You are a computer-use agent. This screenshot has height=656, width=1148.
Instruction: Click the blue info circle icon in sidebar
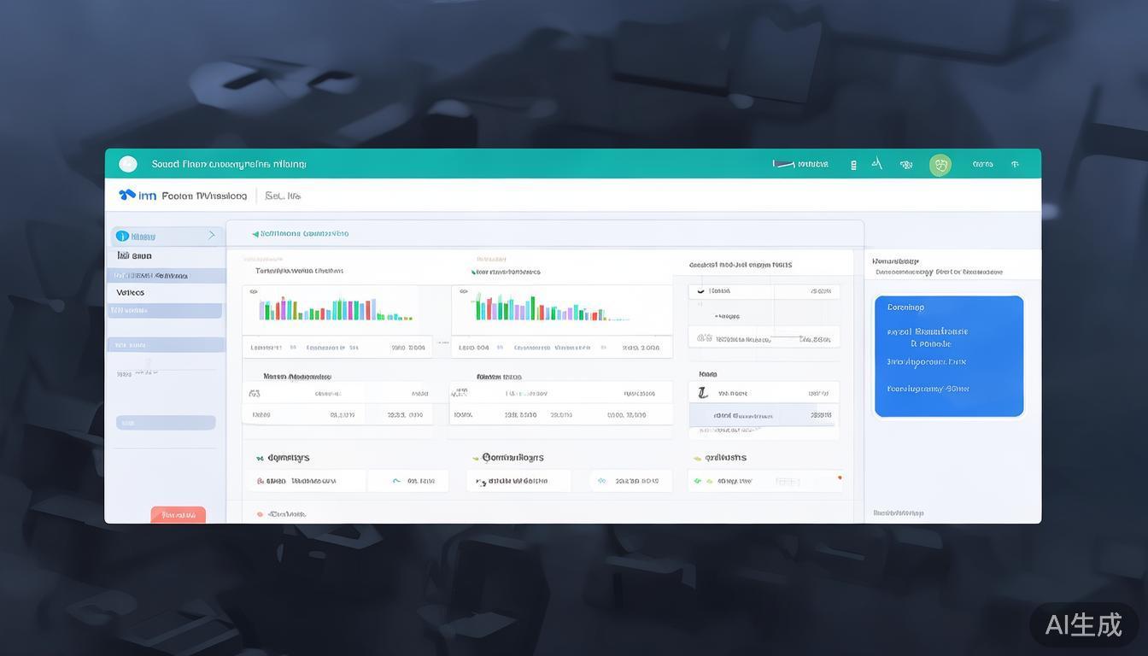pos(122,236)
